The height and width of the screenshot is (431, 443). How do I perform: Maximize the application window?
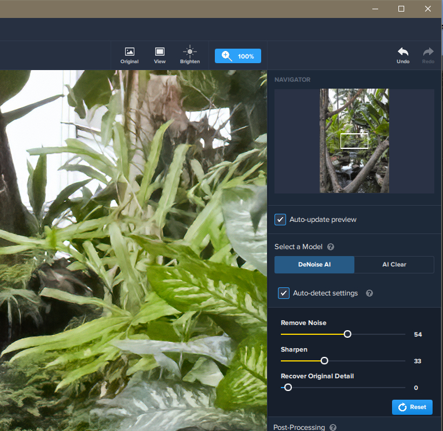[x=401, y=9]
